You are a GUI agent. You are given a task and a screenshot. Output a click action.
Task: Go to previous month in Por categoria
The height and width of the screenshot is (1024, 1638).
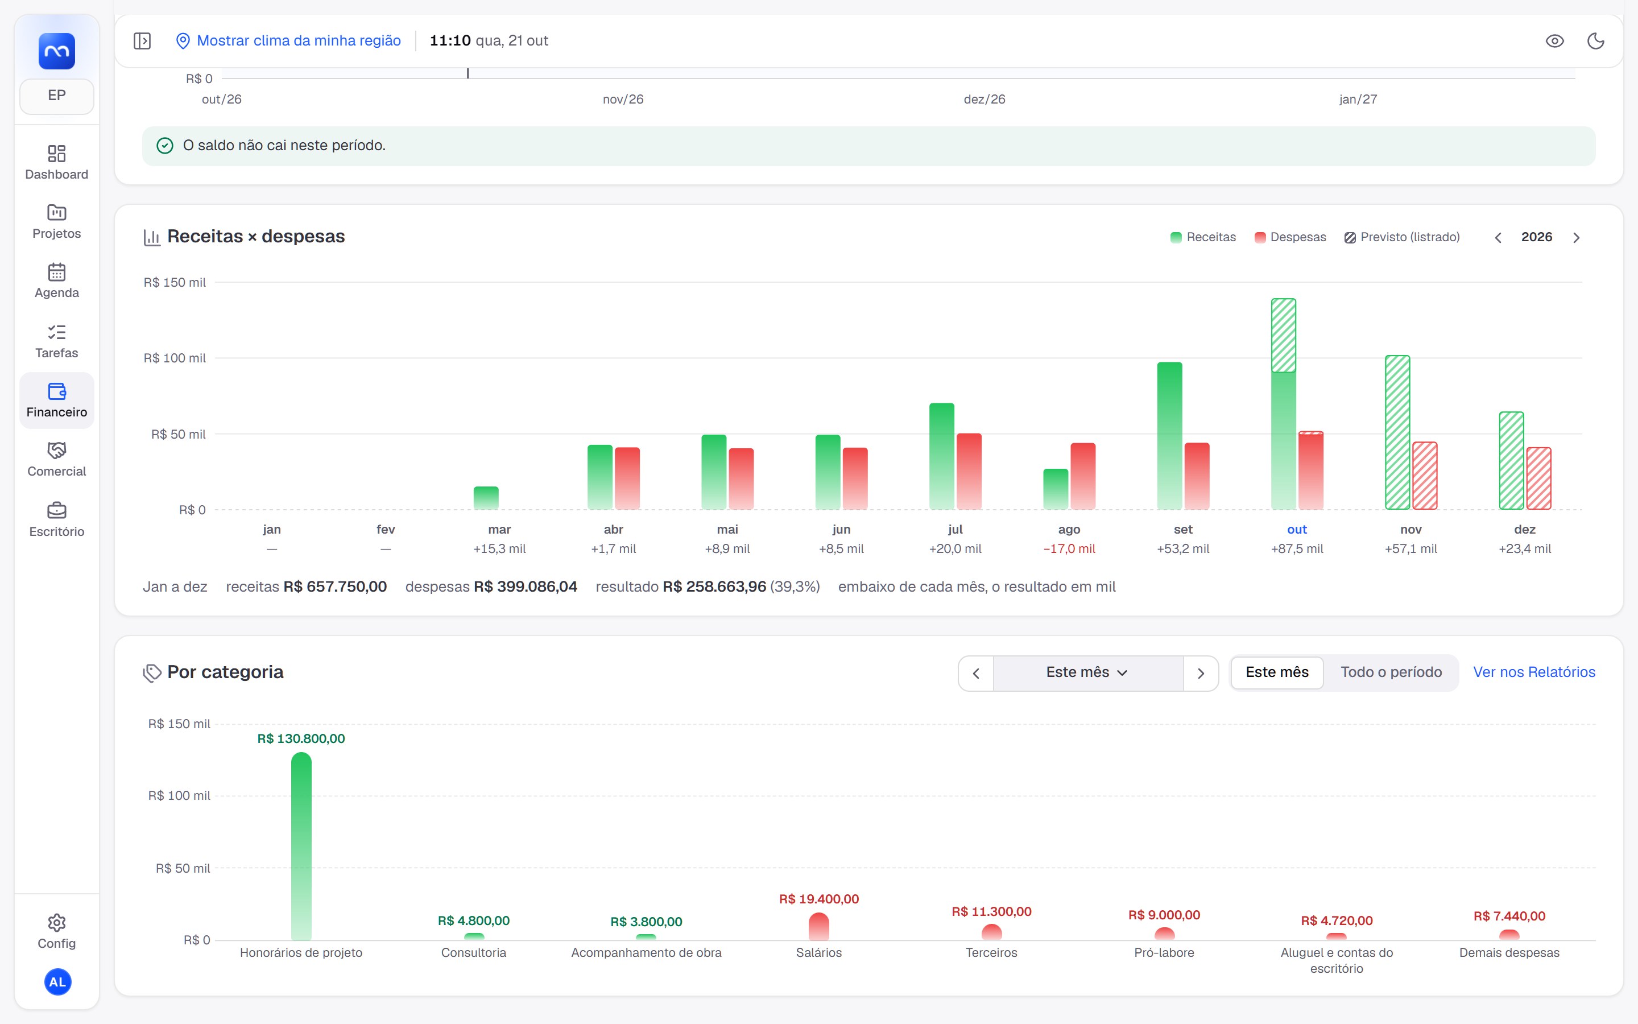pos(976,673)
